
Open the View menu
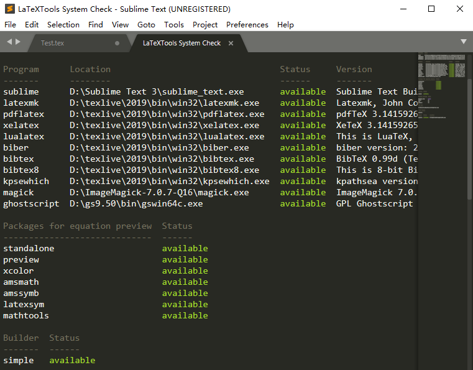pyautogui.click(x=120, y=25)
